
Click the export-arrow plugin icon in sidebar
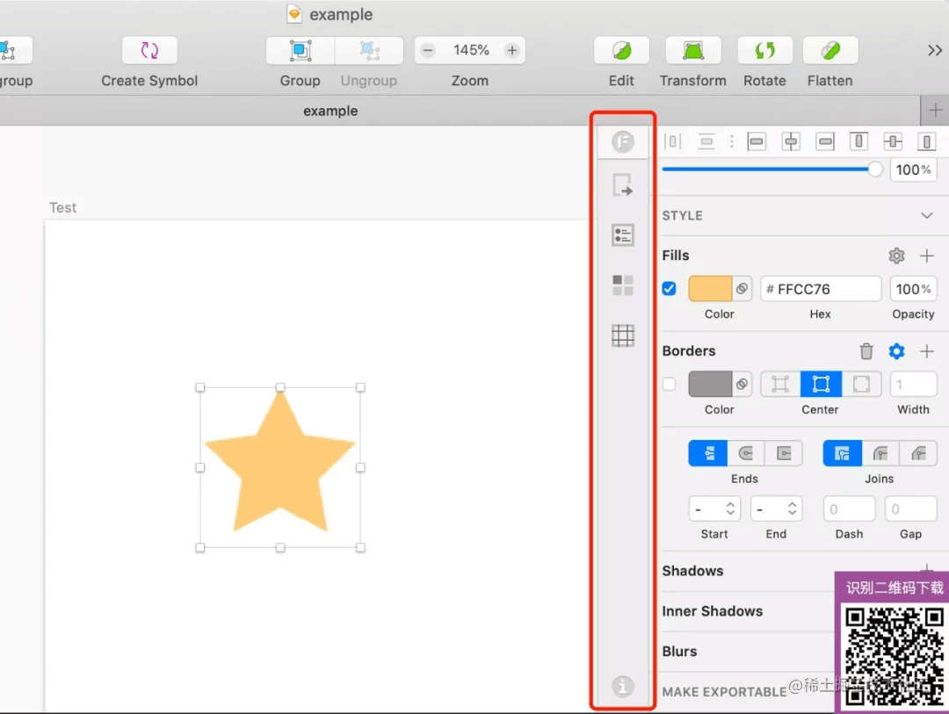pos(623,185)
